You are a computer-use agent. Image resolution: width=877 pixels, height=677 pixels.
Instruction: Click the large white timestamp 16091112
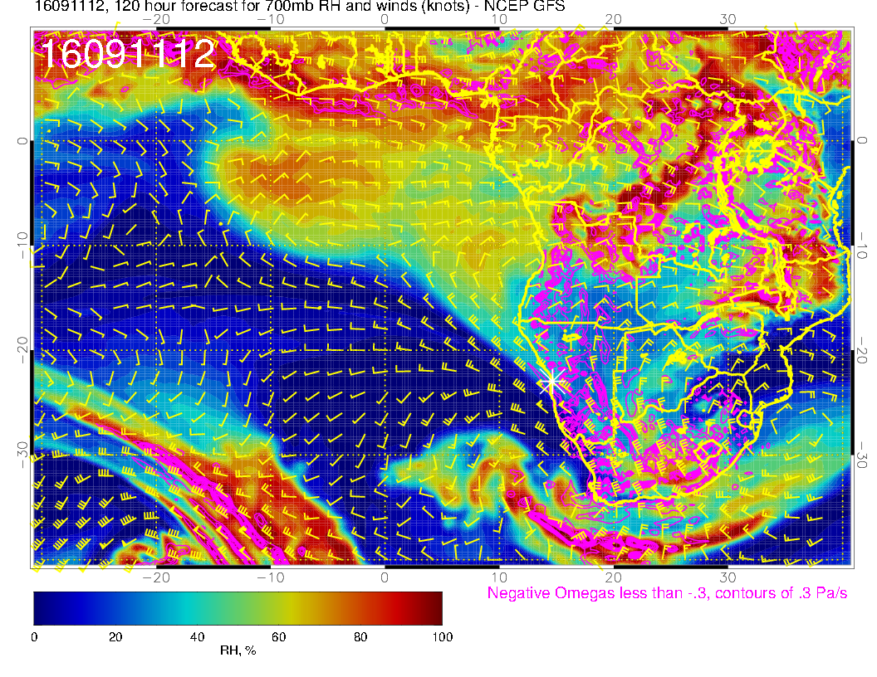pos(128,54)
